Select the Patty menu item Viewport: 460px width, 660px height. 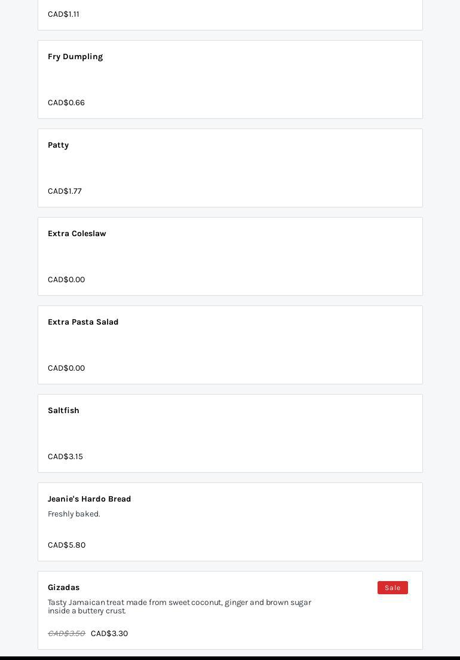[x=59, y=145]
